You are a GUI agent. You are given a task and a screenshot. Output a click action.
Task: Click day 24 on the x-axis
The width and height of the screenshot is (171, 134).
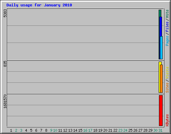pos(125,130)
